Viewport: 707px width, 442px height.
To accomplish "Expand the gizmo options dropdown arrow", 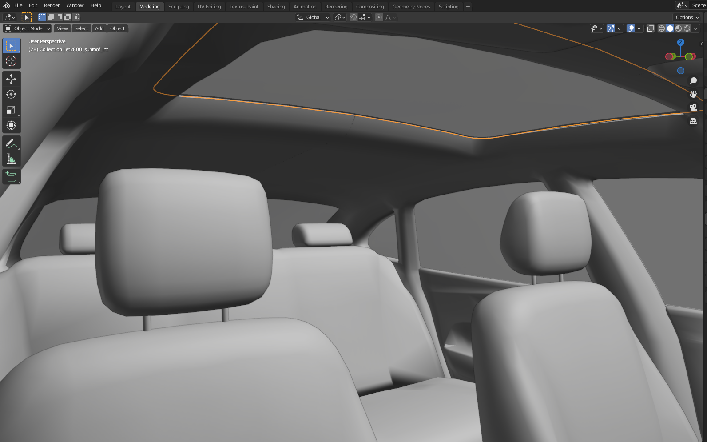I will tap(619, 28).
